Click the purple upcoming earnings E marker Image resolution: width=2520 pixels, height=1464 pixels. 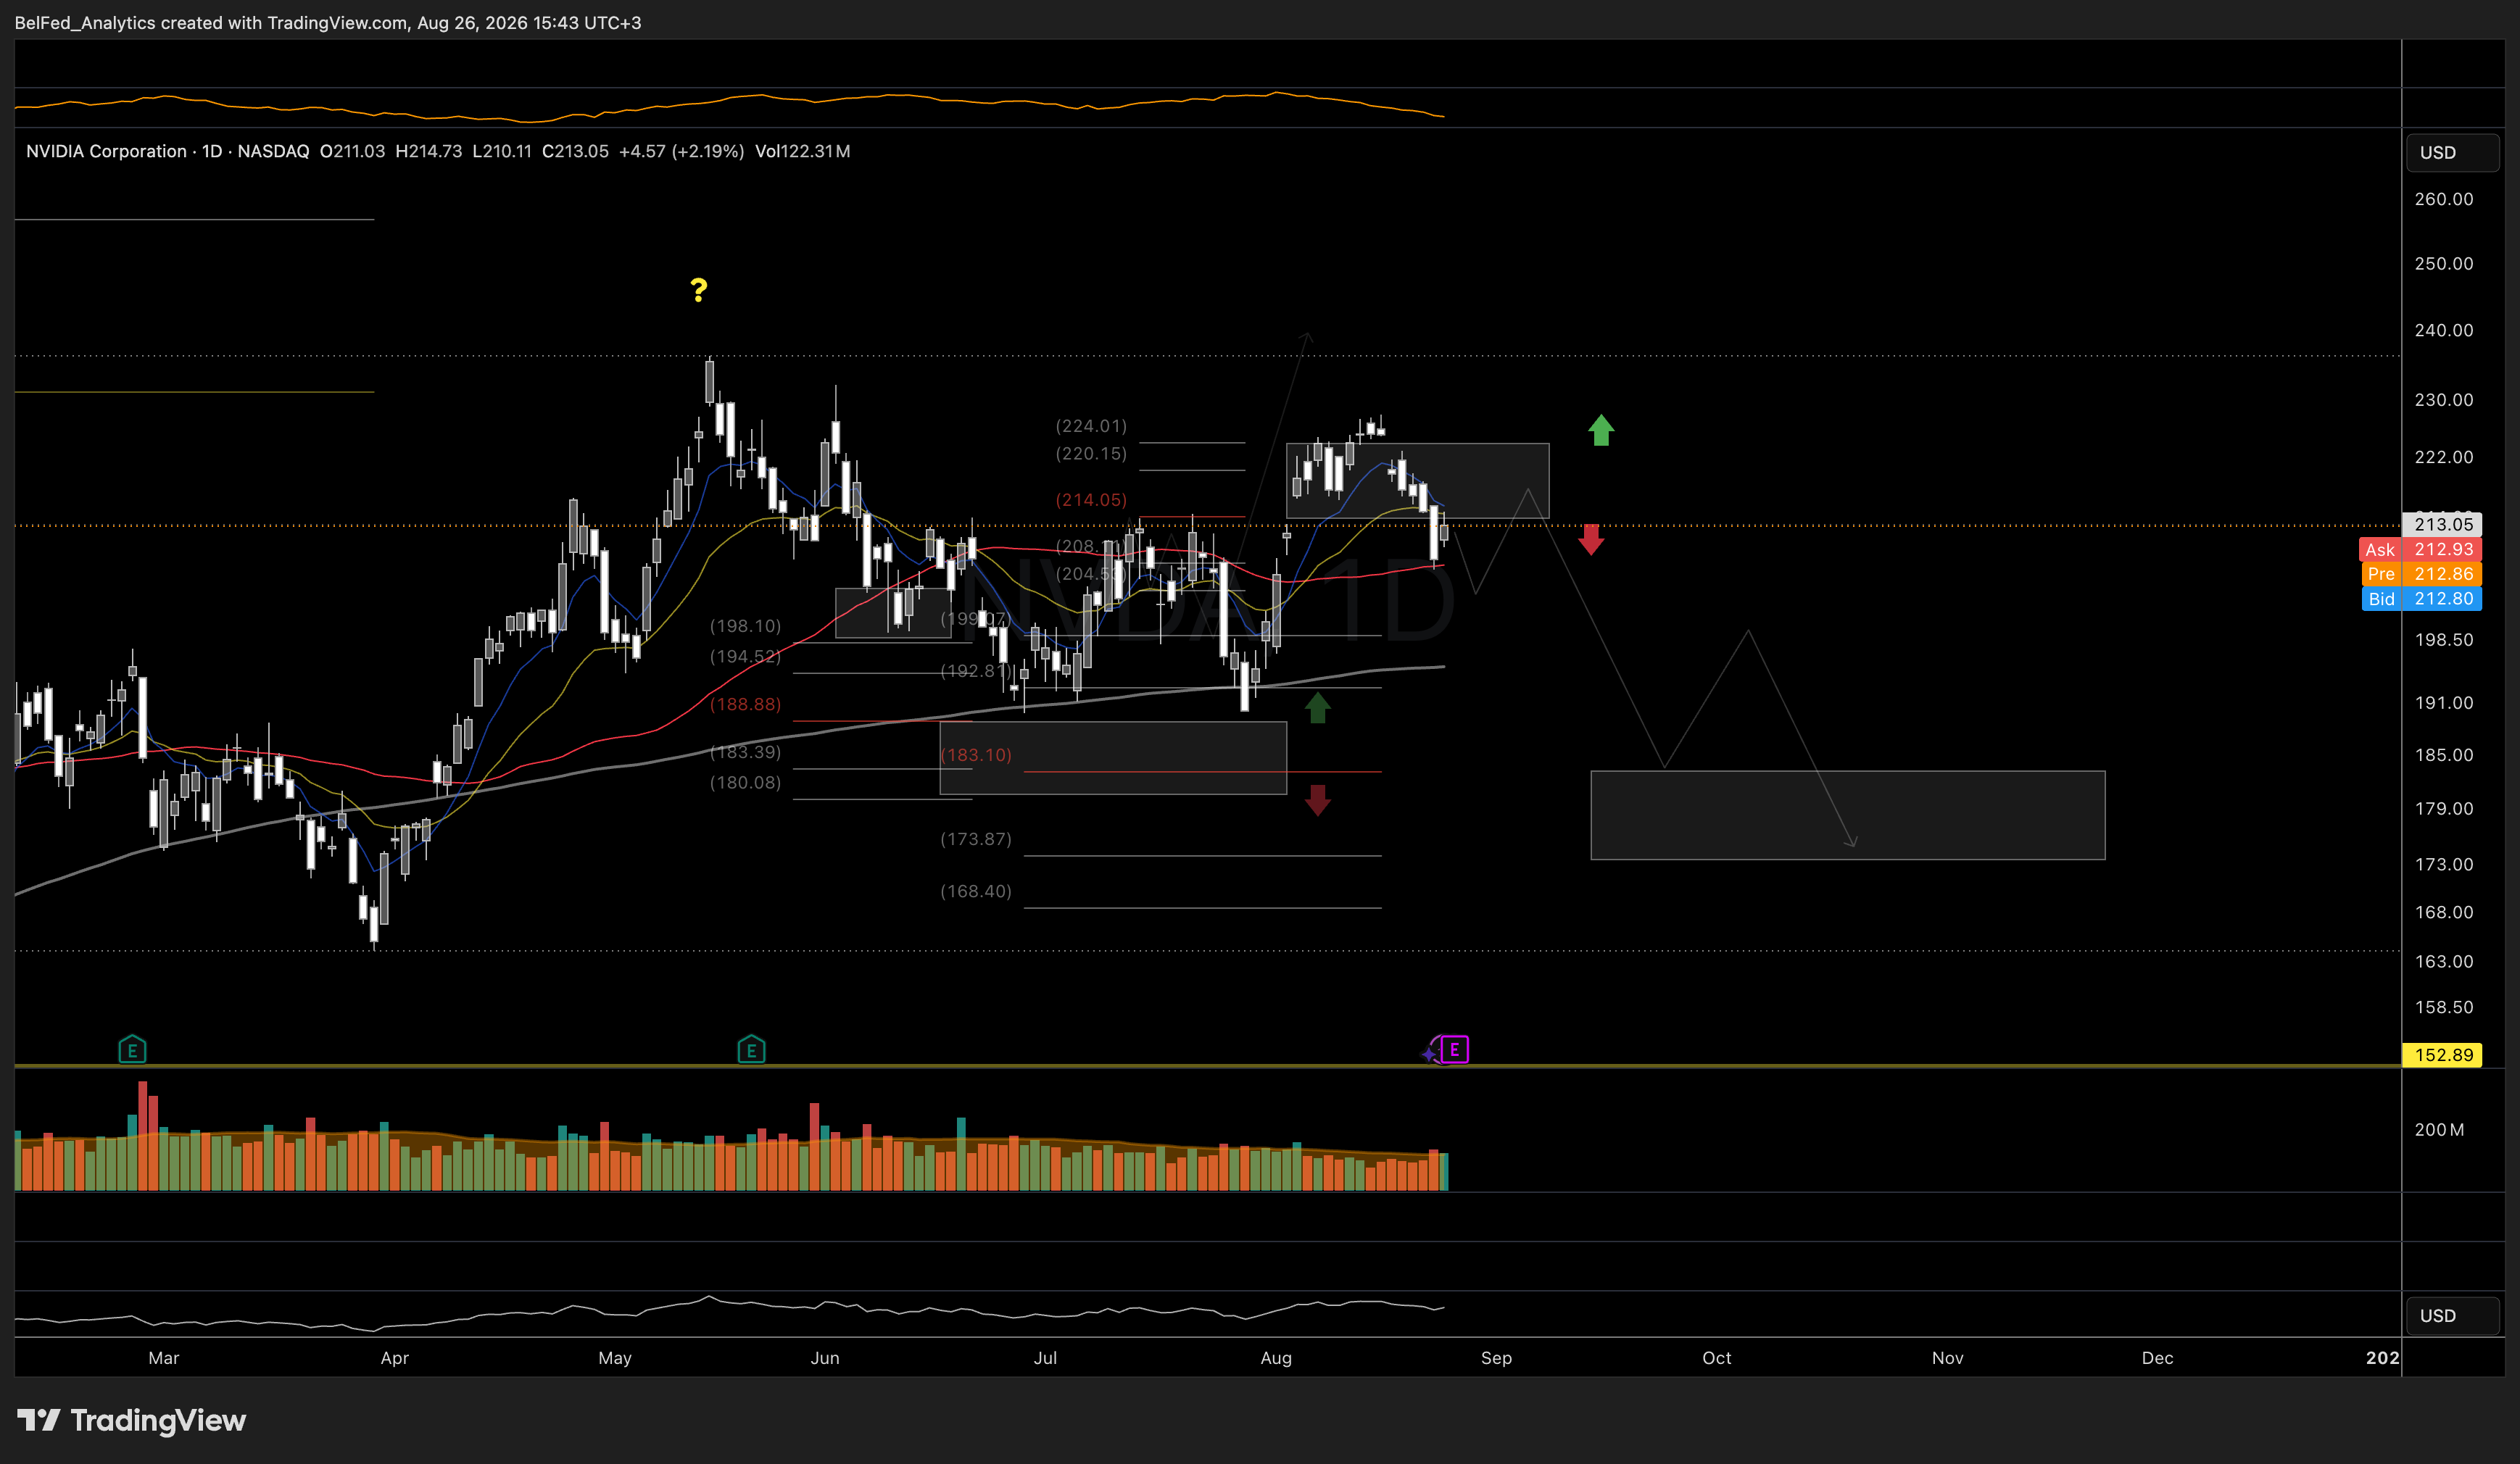click(1455, 1049)
